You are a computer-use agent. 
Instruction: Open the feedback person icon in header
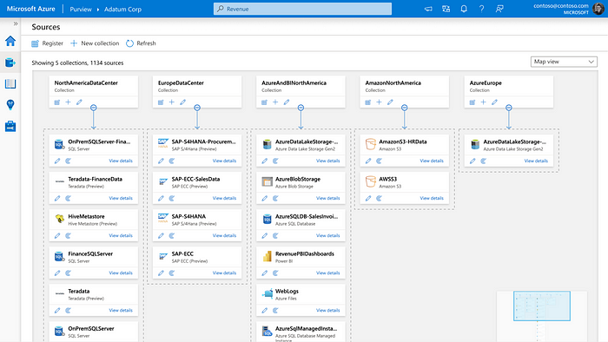click(499, 9)
